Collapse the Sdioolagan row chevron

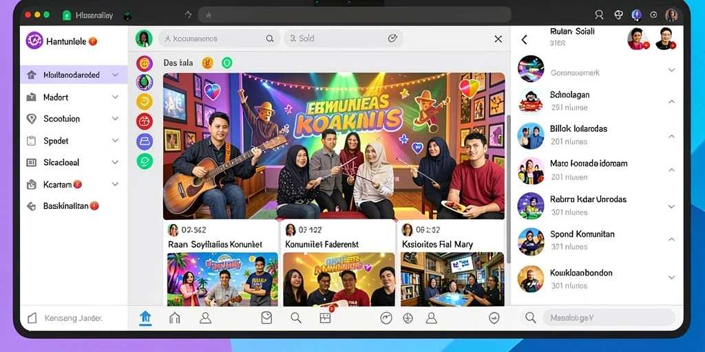[672, 102]
